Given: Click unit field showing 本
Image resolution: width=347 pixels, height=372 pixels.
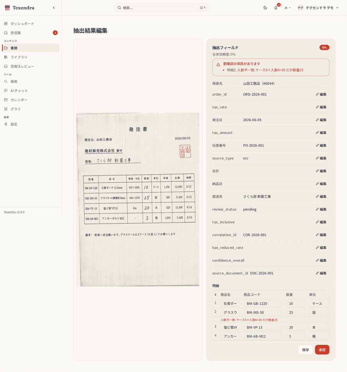Looking at the screenshot, I should (319, 328).
